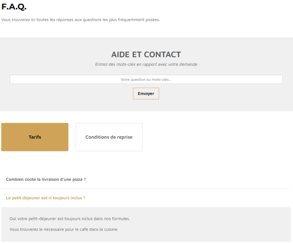Click the answer line "Oui votre petit-déjeuner est toujours inclus"
Image resolution: width=293 pixels, height=243 pixels.
tap(70, 218)
